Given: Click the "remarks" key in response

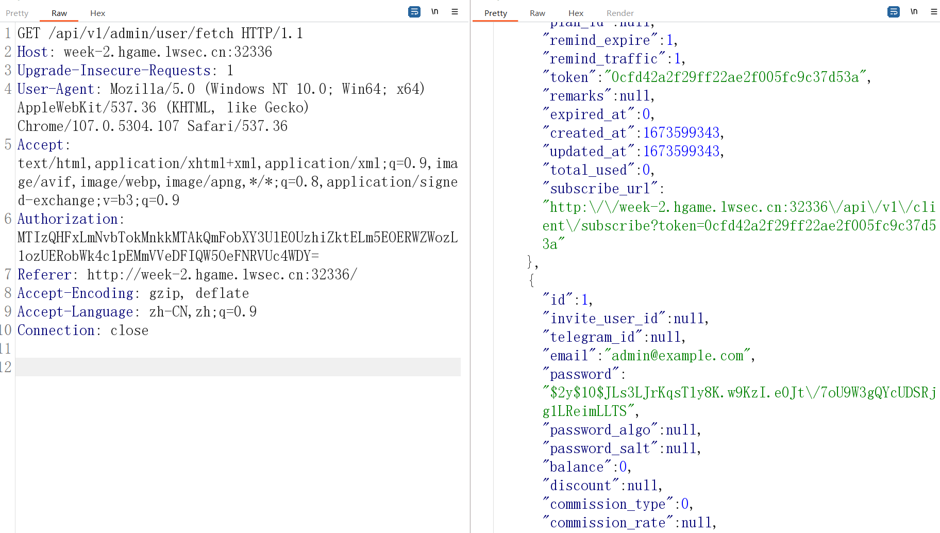Looking at the screenshot, I should pos(577,96).
